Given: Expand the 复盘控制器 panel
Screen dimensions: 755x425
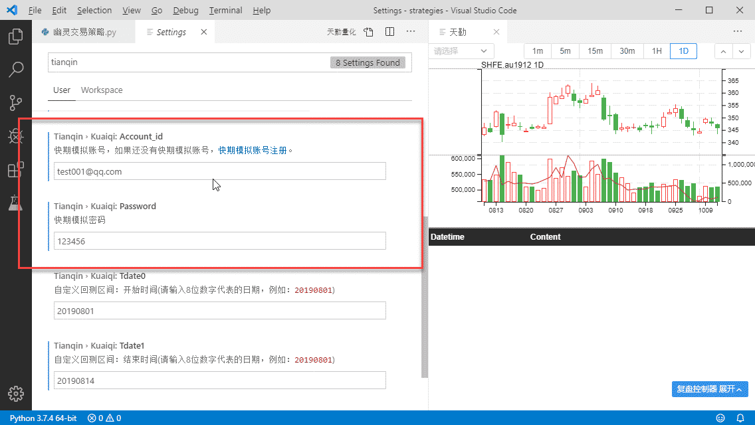Looking at the screenshot, I should click(710, 389).
